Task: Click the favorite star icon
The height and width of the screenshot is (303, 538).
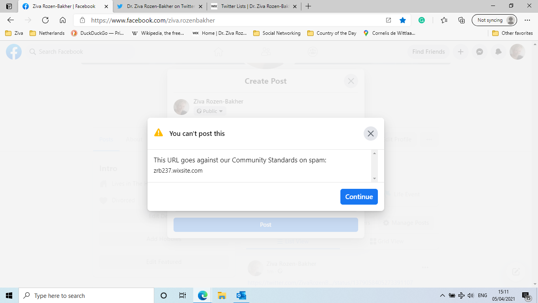Action: (402, 20)
